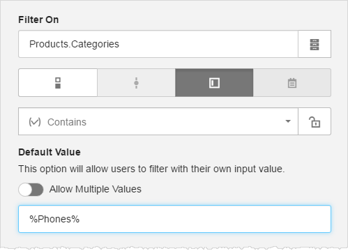Click the Allow Multiple Values label

[96, 189]
